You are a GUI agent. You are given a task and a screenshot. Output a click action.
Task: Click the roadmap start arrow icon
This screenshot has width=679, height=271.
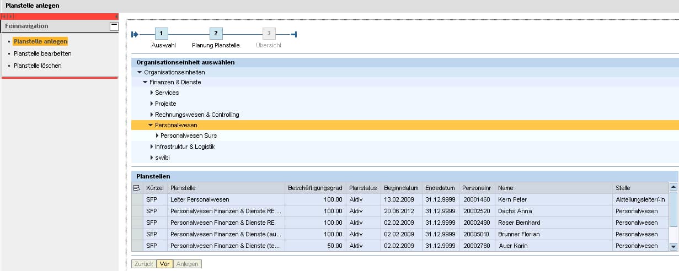pos(135,35)
